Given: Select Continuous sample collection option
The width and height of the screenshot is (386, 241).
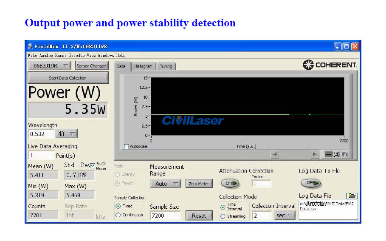Looking at the screenshot, I should 118,215.
